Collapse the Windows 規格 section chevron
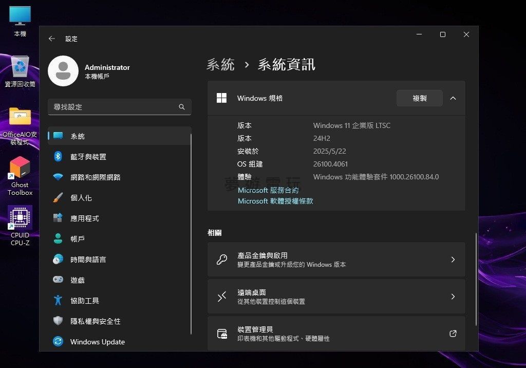This screenshot has height=368, width=526. click(x=453, y=98)
